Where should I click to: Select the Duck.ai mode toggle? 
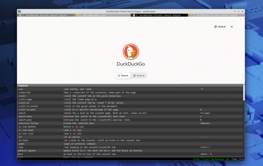[139, 75]
